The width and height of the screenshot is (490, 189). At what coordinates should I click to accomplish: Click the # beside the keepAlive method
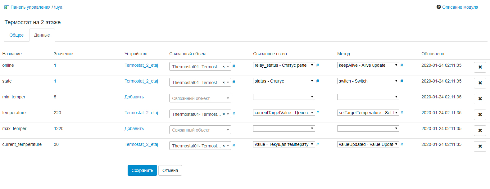point(402,65)
